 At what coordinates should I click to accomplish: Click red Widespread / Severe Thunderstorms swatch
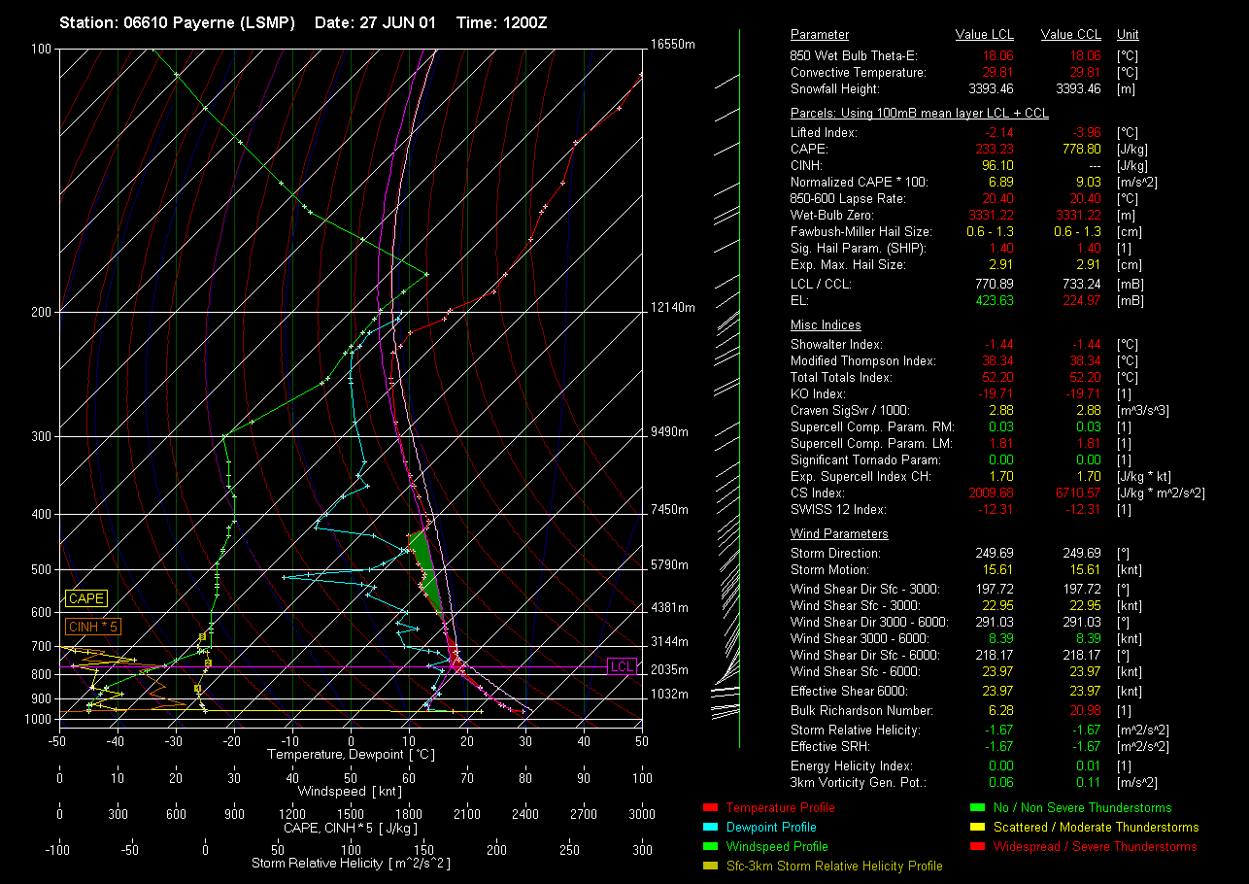click(x=977, y=847)
